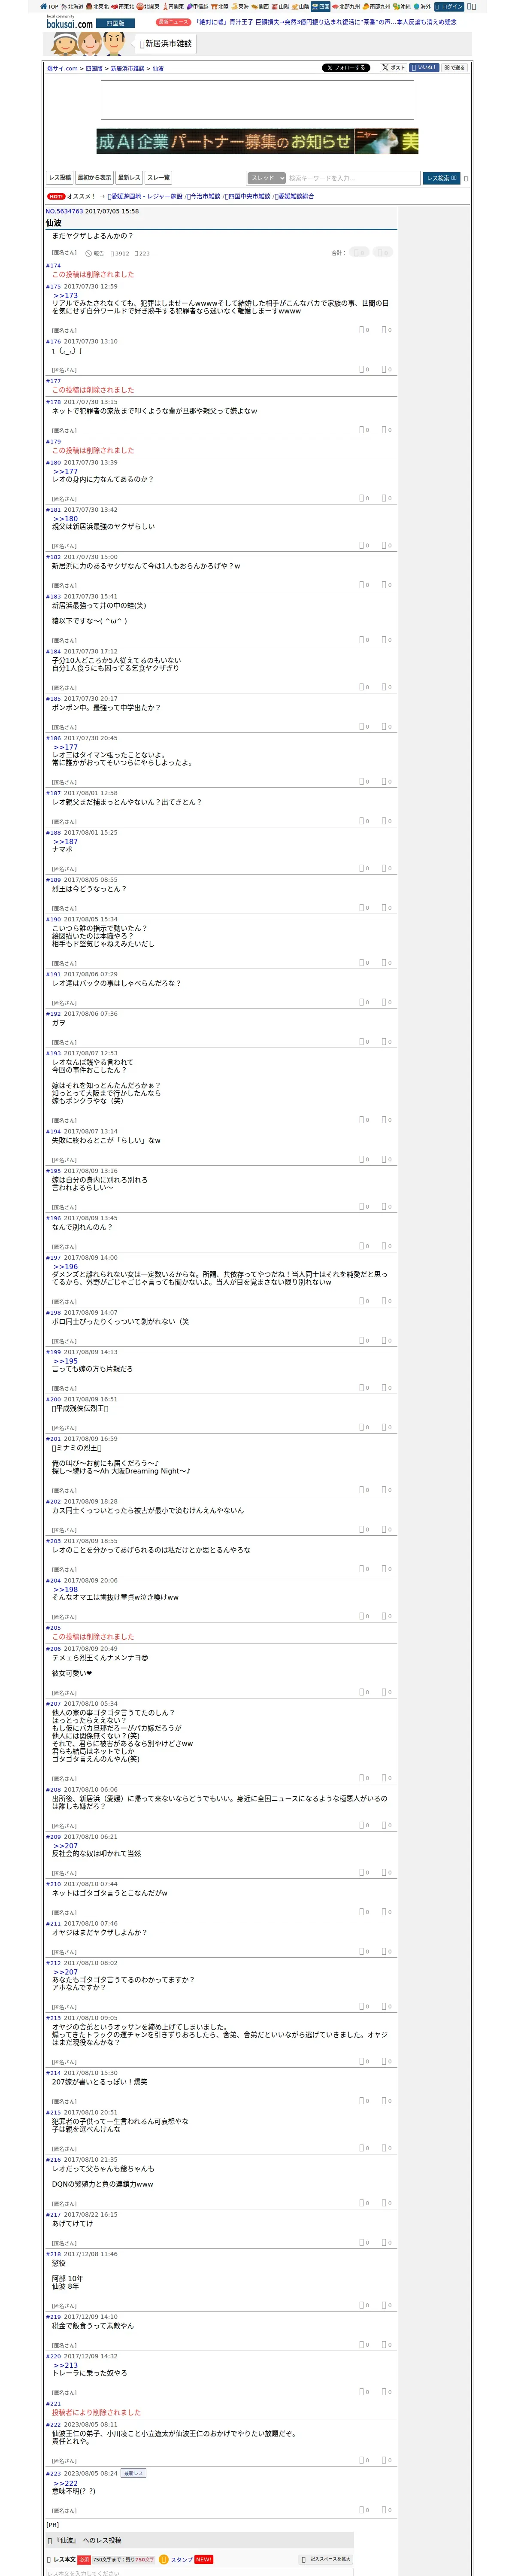This screenshot has height=2576, width=515.
Task: Open the 愛媛雑談総合 recommended link
Action: (294, 197)
